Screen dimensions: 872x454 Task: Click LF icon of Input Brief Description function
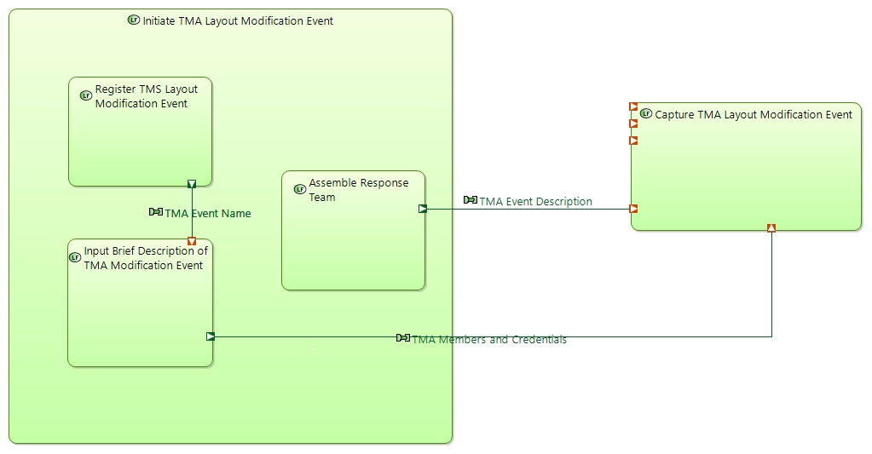point(75,257)
